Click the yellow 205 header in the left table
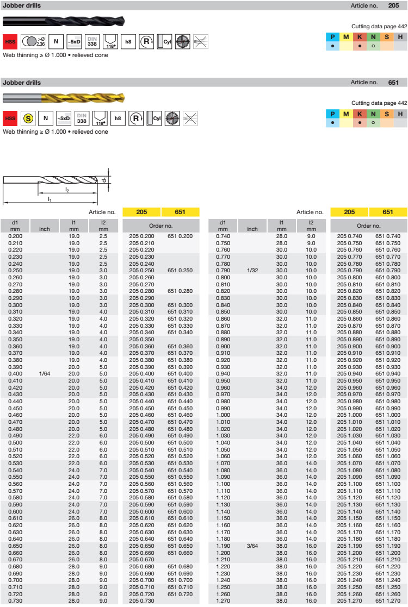The image size is (408, 607). click(x=142, y=212)
